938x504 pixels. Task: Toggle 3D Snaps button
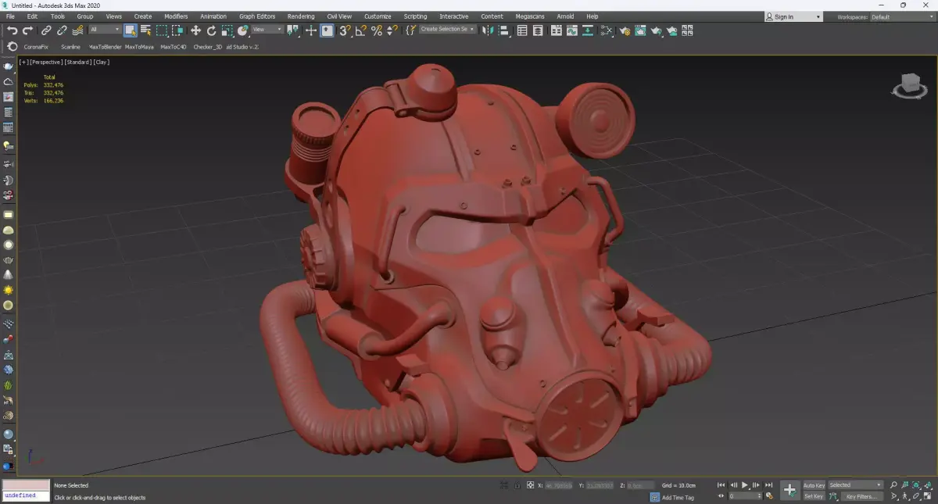345,30
